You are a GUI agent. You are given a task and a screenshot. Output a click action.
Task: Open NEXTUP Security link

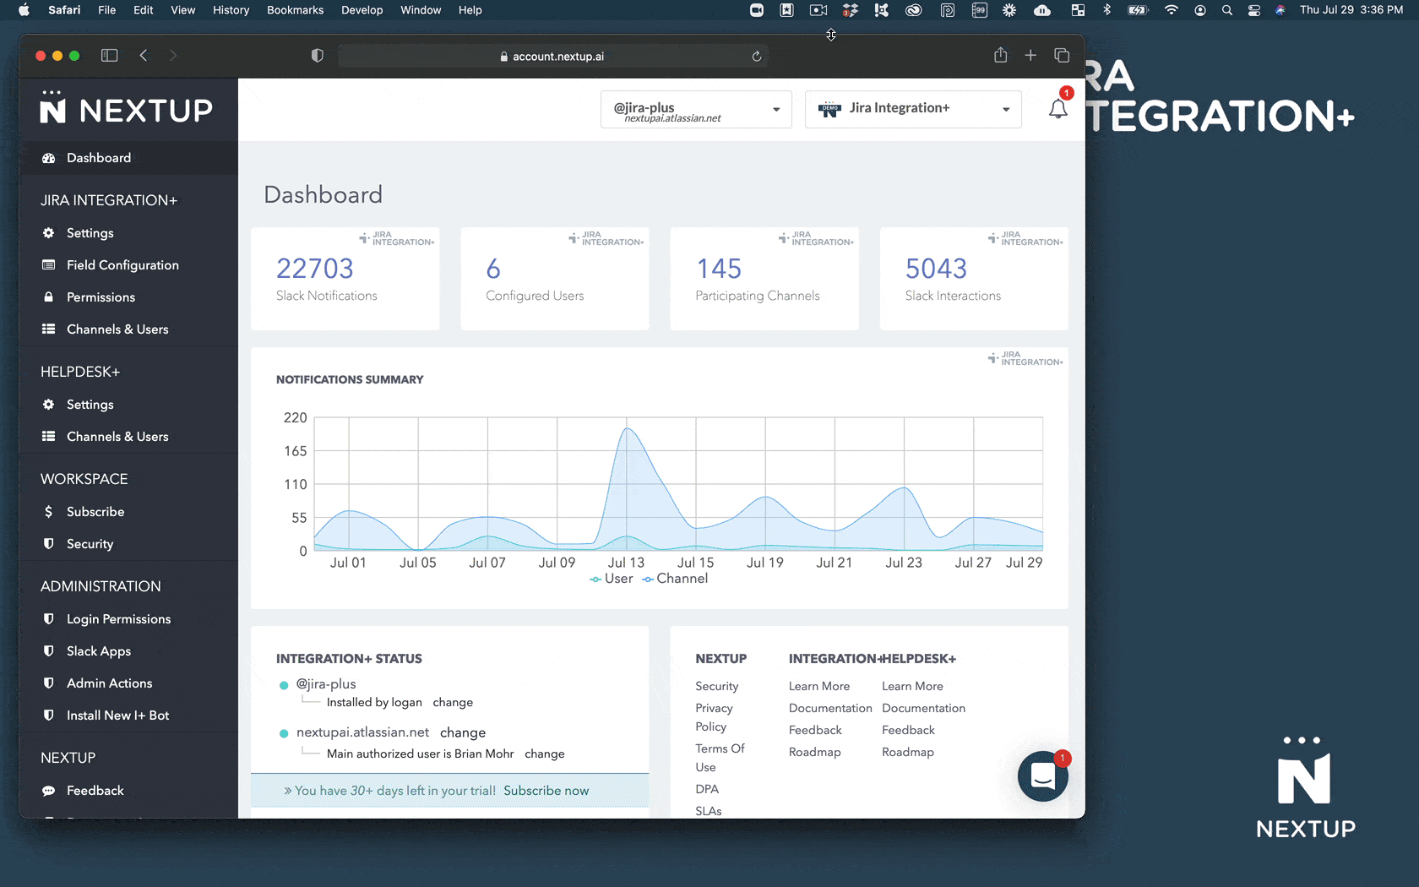tap(717, 687)
